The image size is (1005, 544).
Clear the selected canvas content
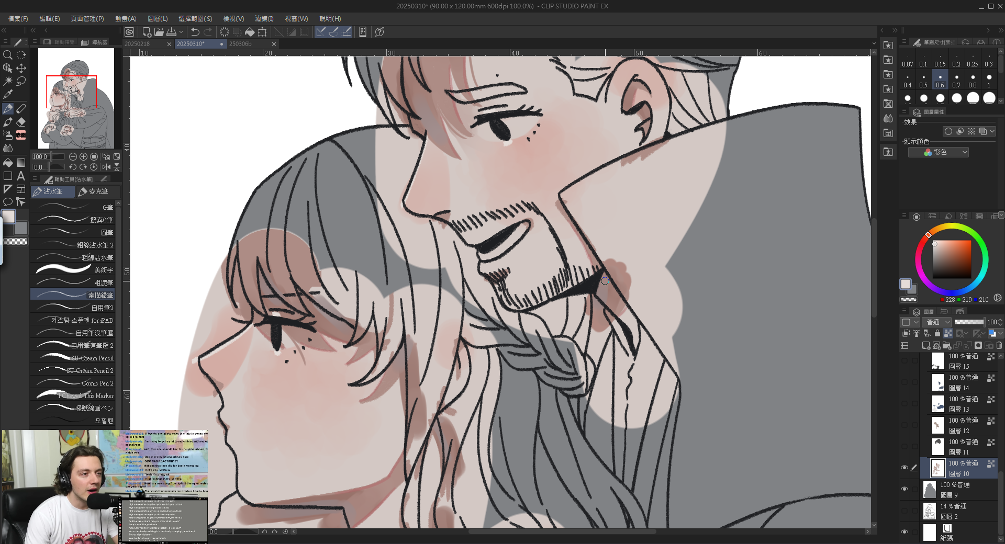tap(224, 32)
